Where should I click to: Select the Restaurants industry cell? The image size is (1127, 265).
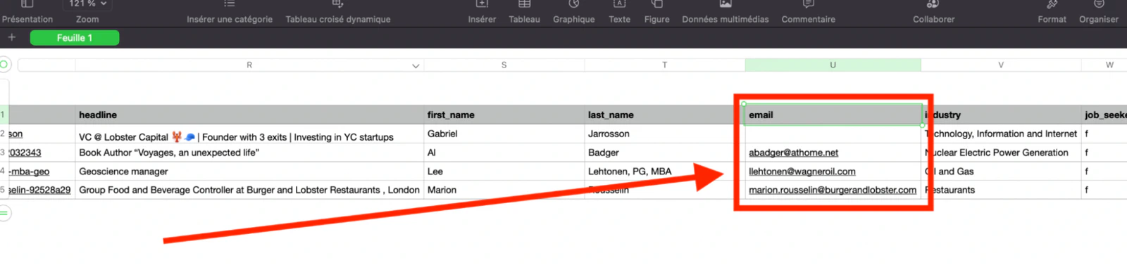coord(1001,190)
